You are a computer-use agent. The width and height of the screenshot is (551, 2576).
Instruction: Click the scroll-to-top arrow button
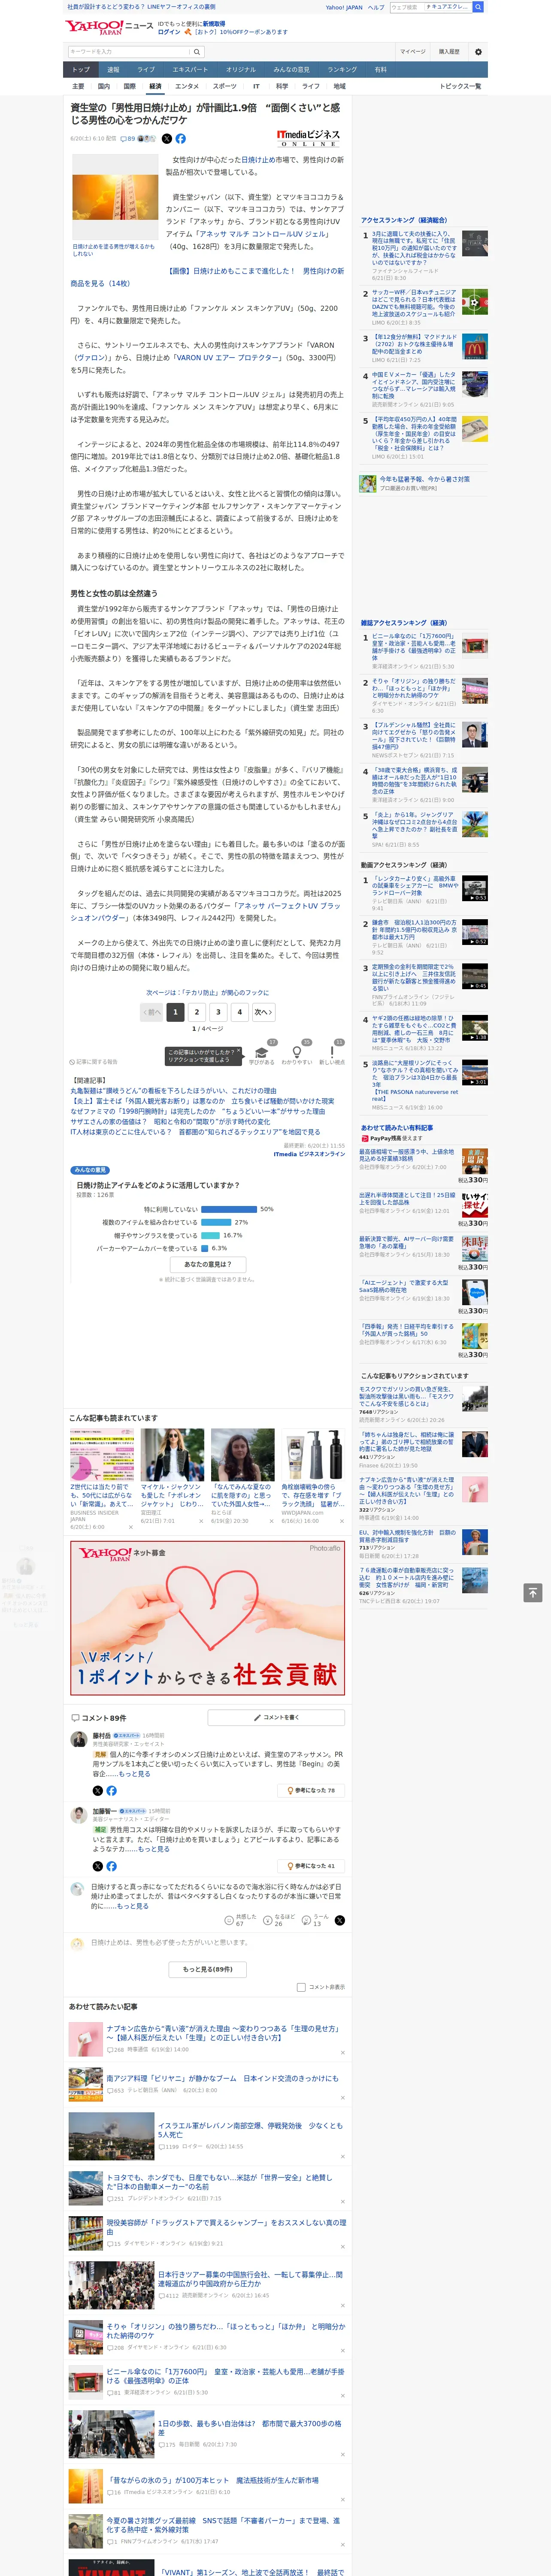click(x=533, y=1593)
